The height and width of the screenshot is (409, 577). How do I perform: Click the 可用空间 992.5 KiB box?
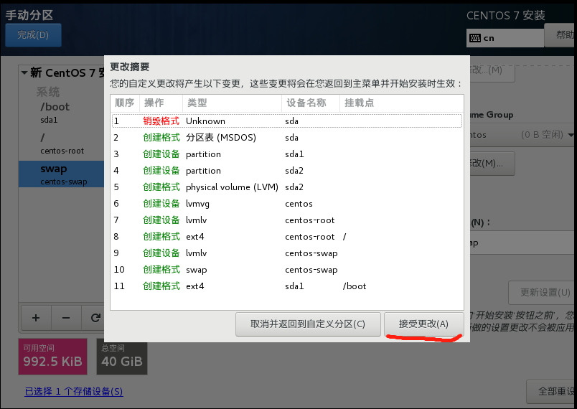click(52, 357)
